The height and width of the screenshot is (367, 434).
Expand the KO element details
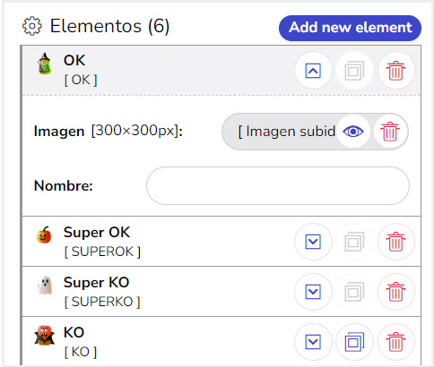[x=313, y=342]
